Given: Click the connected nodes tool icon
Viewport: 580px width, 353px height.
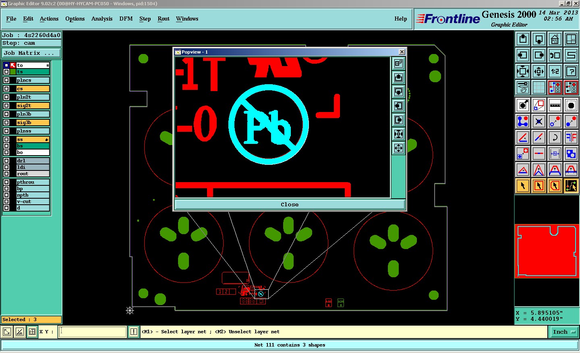Looking at the screenshot, I should [x=523, y=121].
